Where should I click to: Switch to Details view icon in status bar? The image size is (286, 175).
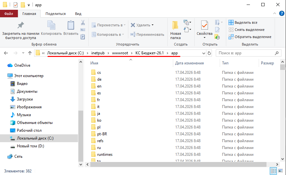[x=274, y=171]
